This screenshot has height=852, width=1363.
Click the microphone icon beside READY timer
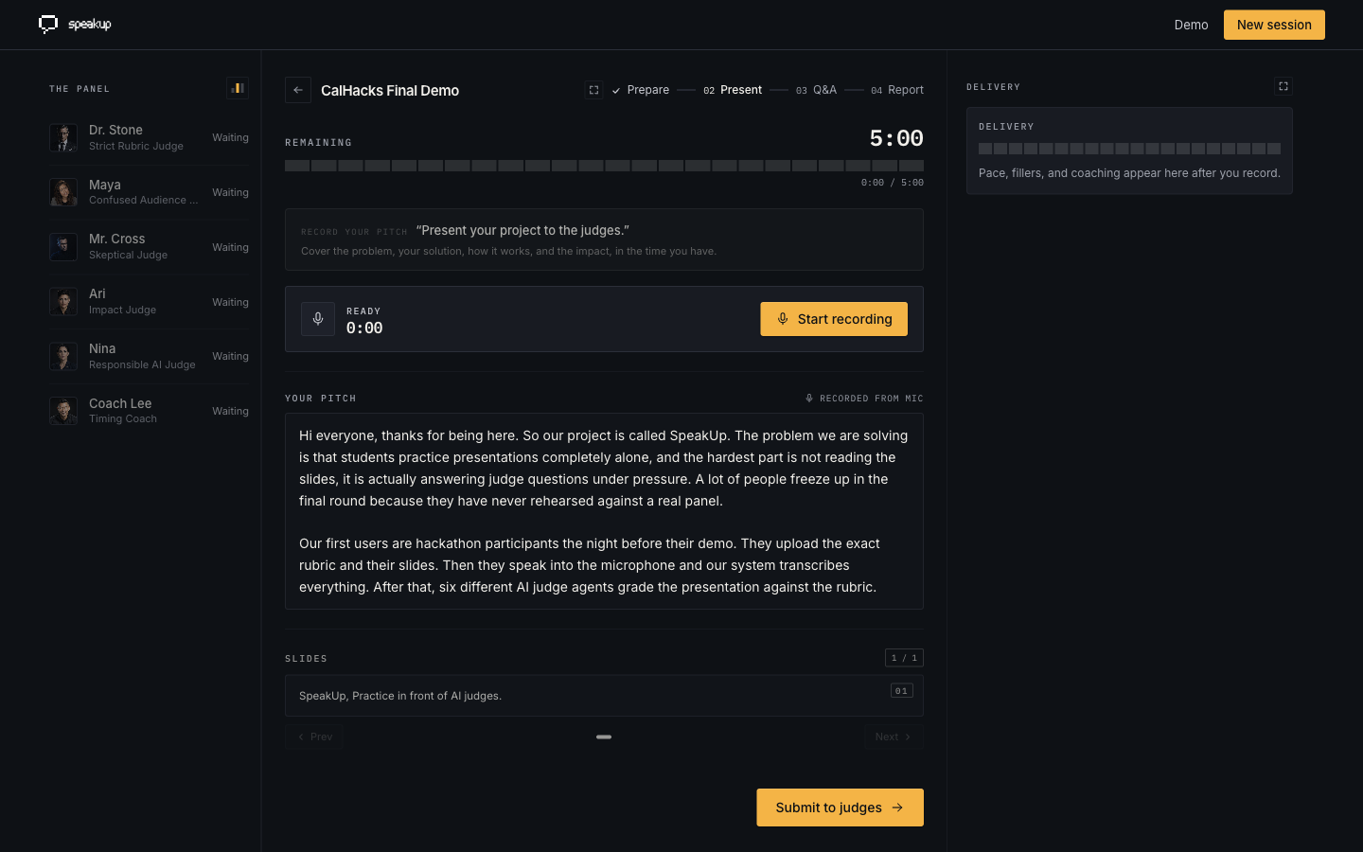click(318, 319)
